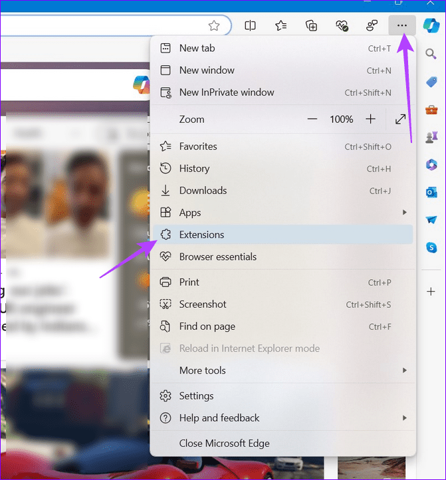Expand Help and feedback submenu arrow
446x480 pixels.
[405, 418]
